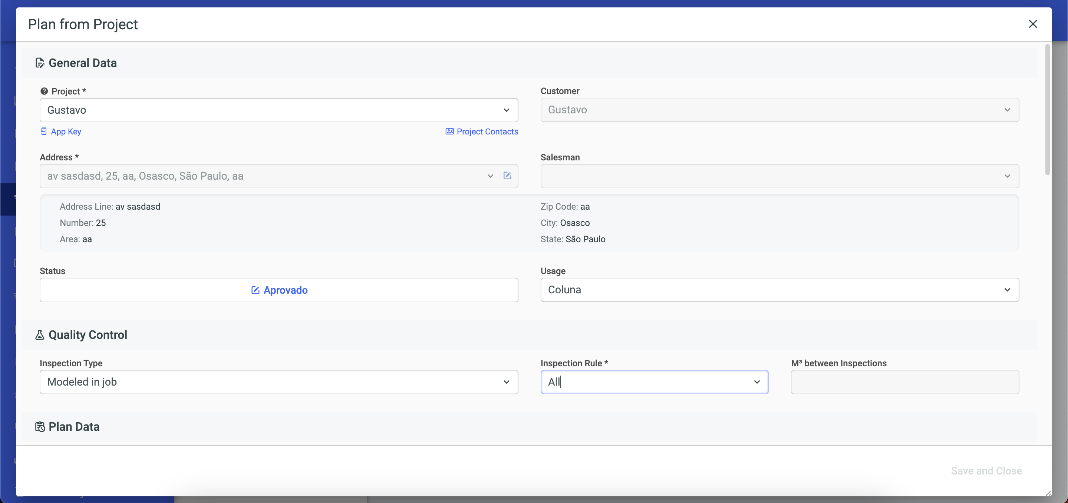Click the dialog's vertical scrollbar
The height and width of the screenshot is (503, 1068).
coord(1047,110)
